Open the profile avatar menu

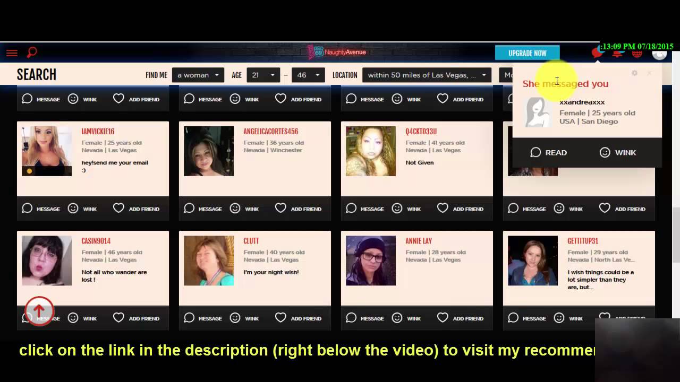click(x=659, y=53)
